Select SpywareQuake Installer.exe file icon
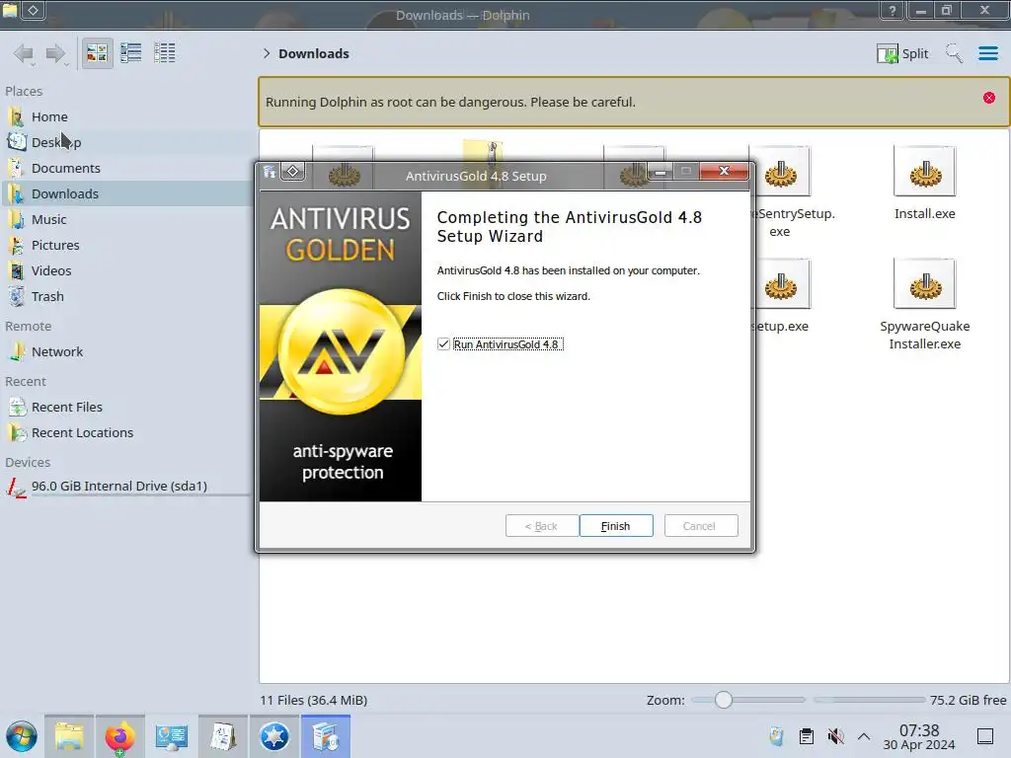 coord(924,284)
